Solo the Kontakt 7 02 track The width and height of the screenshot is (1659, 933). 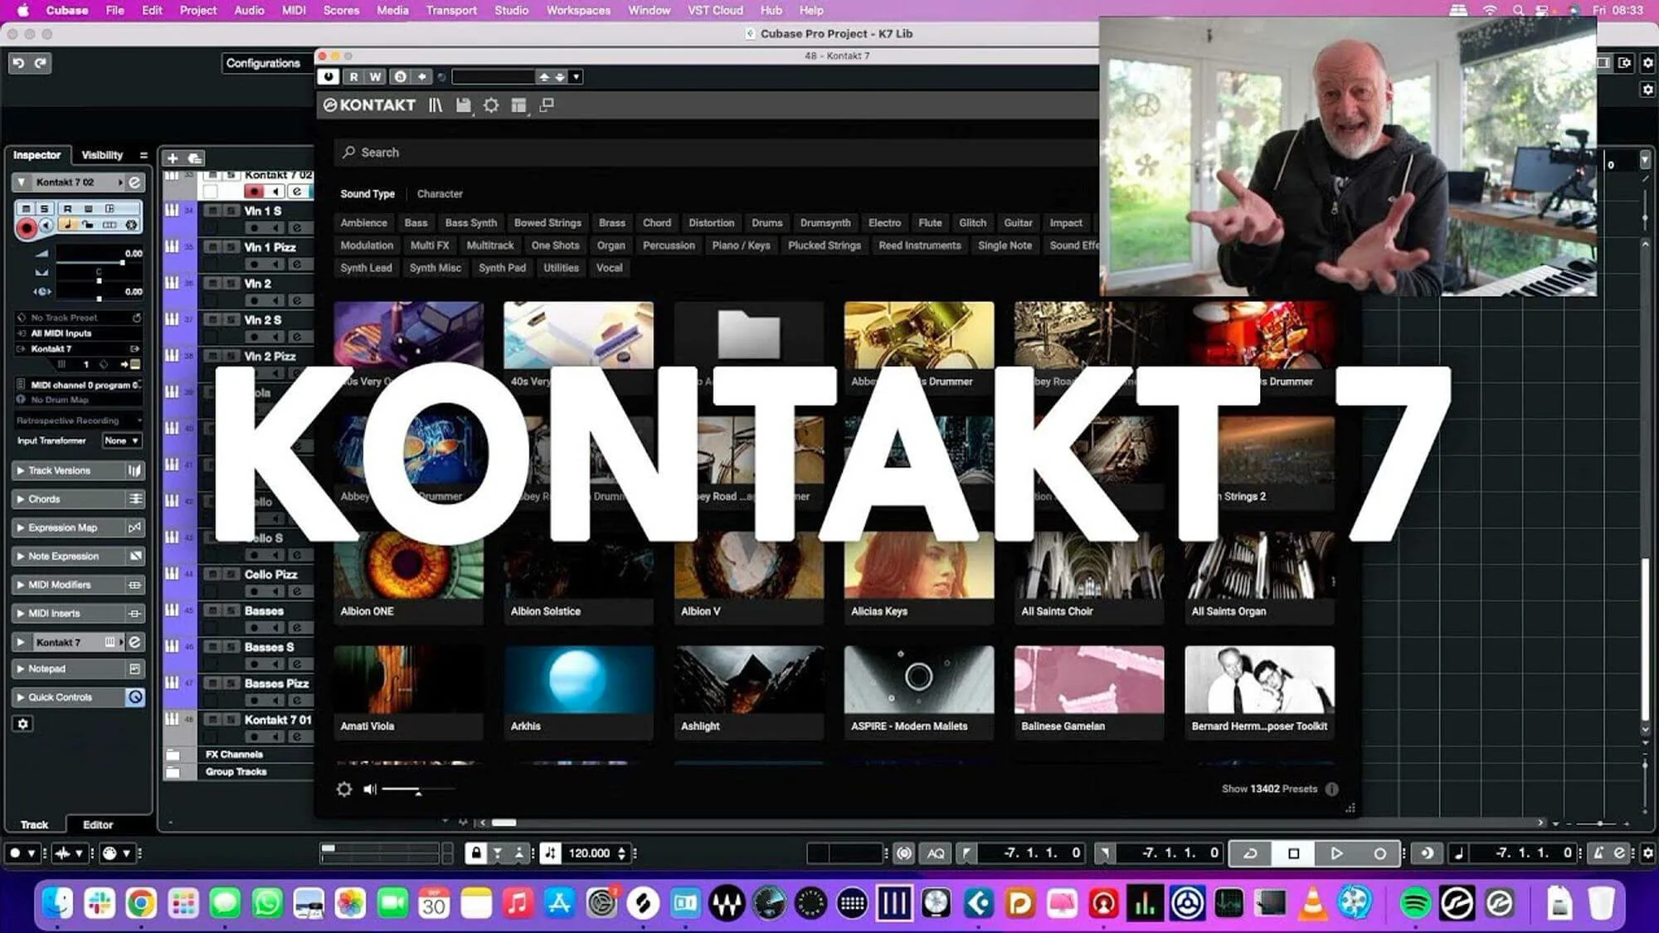(x=44, y=209)
